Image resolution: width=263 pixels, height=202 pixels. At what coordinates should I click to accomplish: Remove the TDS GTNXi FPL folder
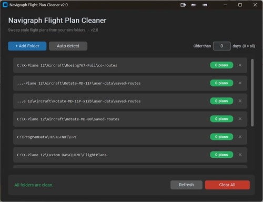tap(240, 137)
